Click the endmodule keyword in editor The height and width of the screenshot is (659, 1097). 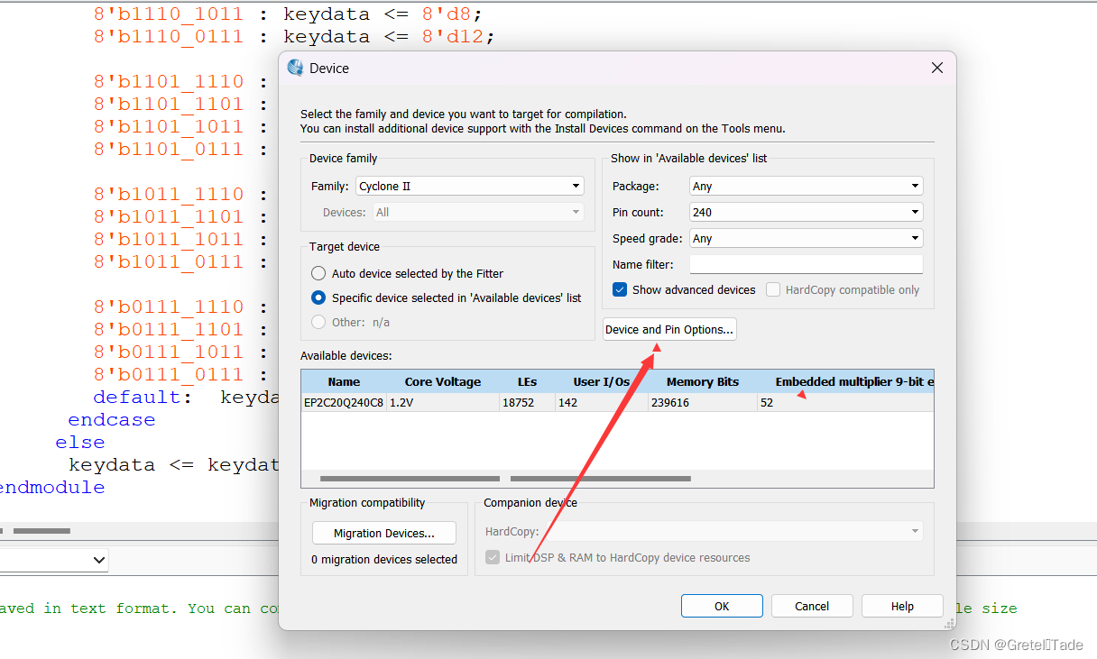[x=52, y=488]
